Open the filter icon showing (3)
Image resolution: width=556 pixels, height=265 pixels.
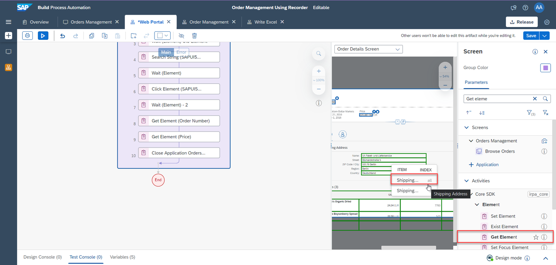point(531,112)
